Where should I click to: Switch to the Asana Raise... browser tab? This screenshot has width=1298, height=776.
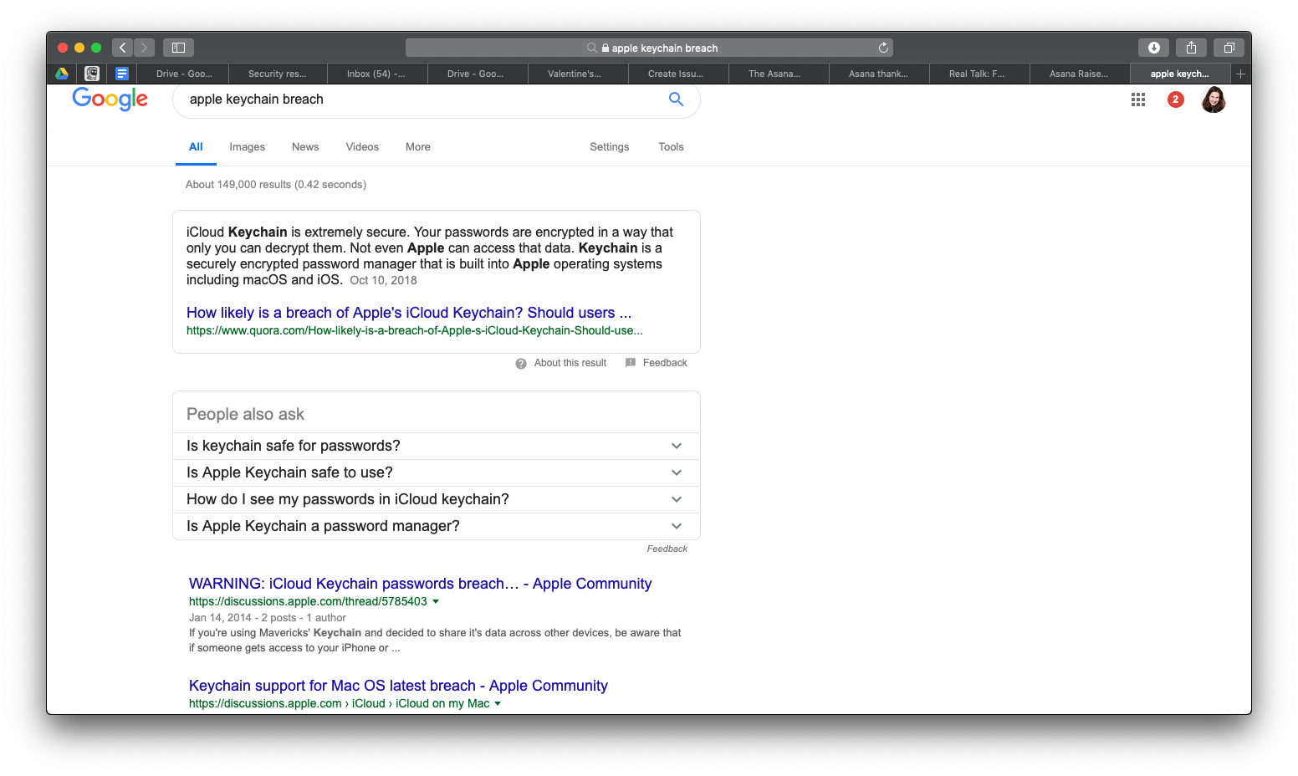[1079, 74]
